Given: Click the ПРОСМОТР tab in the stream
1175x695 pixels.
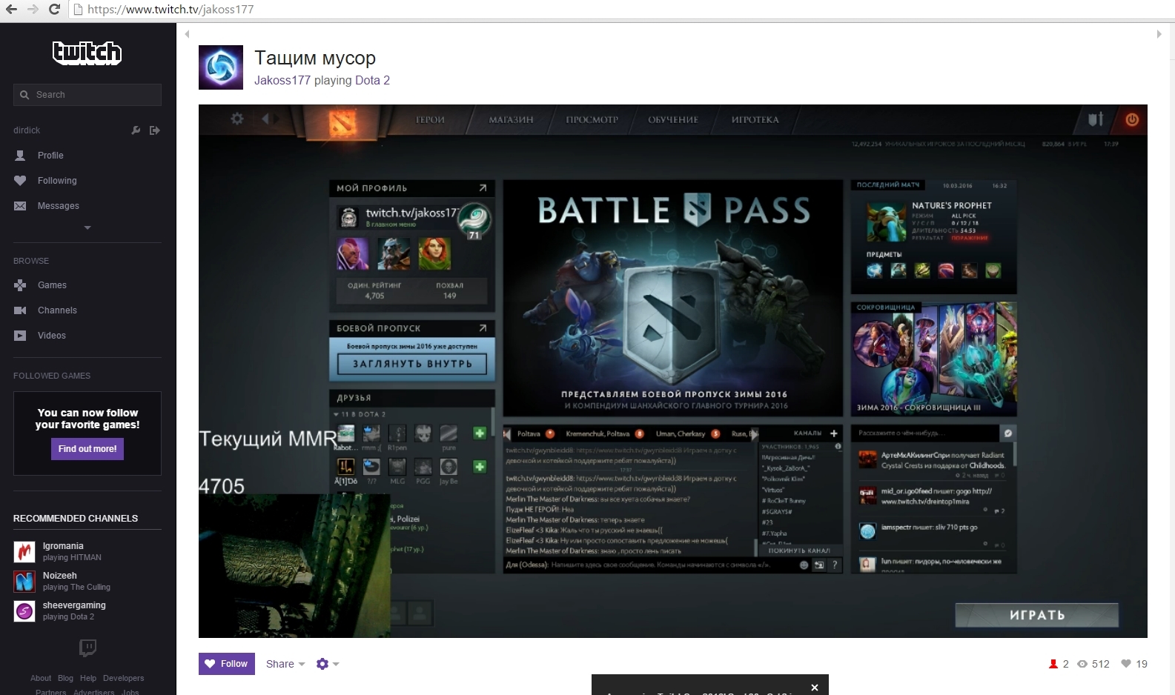Looking at the screenshot, I should pos(592,119).
